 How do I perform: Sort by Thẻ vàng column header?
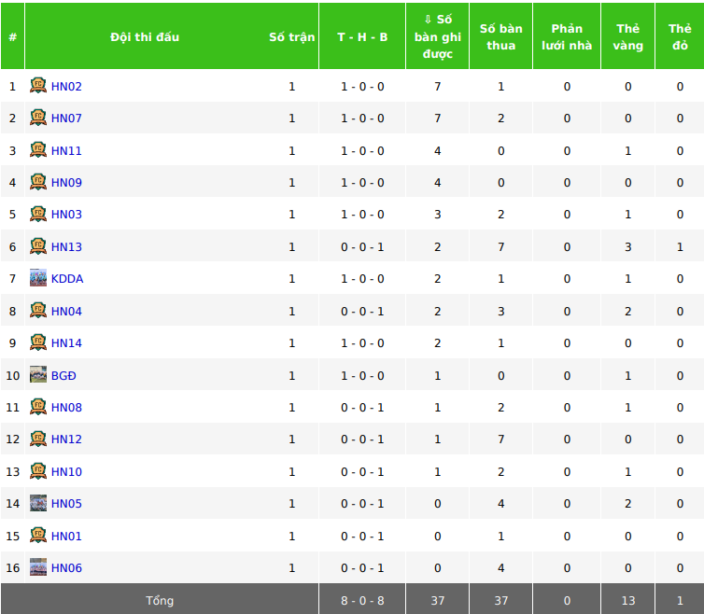coord(628,36)
